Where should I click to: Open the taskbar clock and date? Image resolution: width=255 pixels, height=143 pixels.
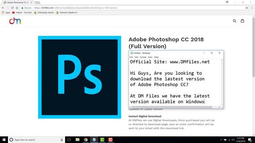[241, 139]
